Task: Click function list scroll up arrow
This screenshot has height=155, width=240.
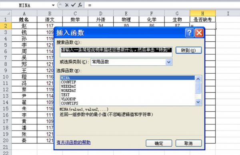Action: [x=198, y=79]
